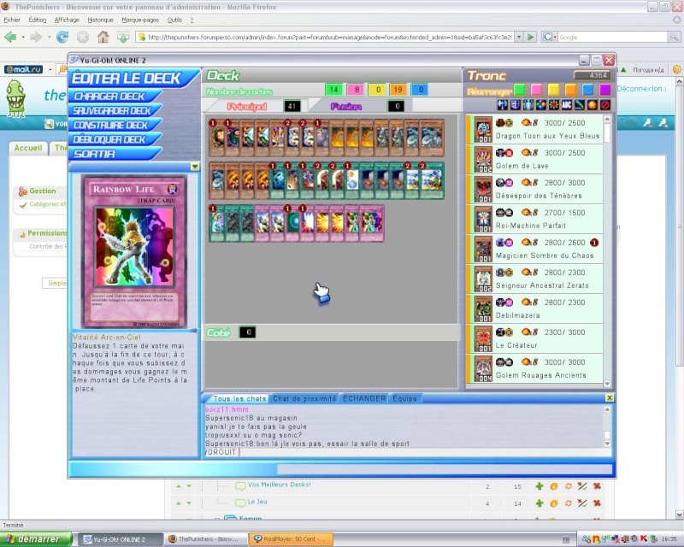Click chat log scroll-down arrow
Screen dimensions: 684x547
[x=607, y=444]
